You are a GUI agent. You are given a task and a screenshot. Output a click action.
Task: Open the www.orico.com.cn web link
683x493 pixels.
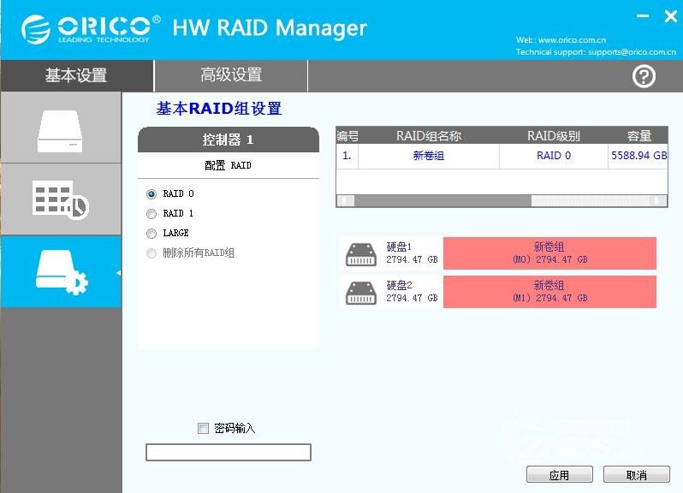(x=572, y=40)
